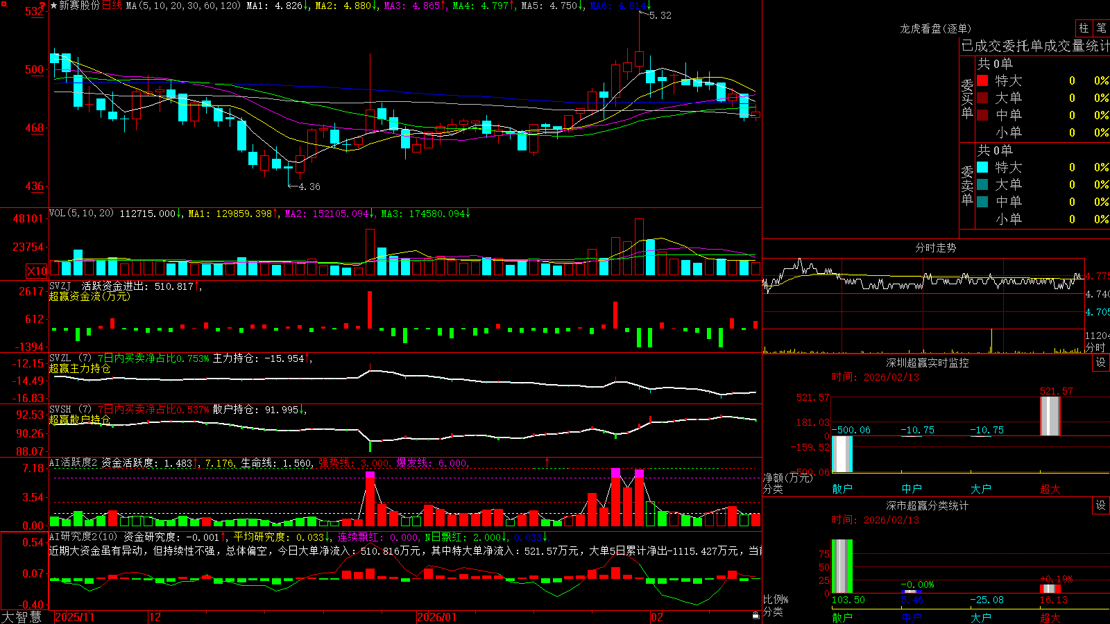
Task: Click the dark red 大单 buy-order swatch
Action: click(982, 98)
